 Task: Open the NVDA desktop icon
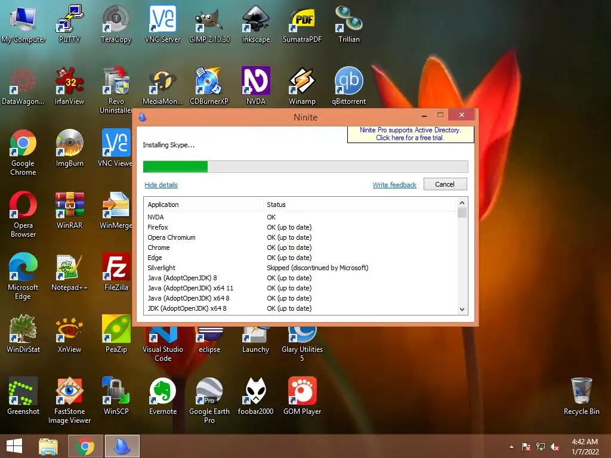click(x=255, y=86)
